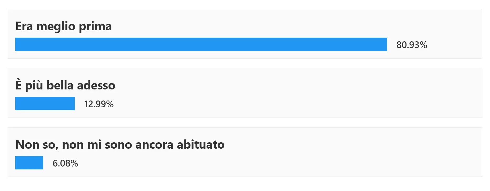This screenshot has height=191, width=490.
Task: Click the word 'adesso' in second option
Action: click(x=96, y=86)
